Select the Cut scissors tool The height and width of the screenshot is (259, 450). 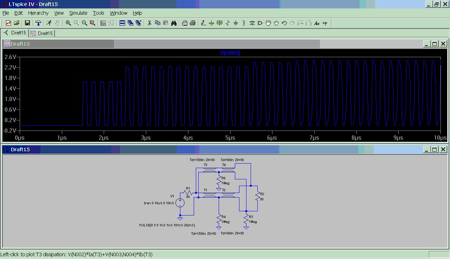(x=149, y=23)
